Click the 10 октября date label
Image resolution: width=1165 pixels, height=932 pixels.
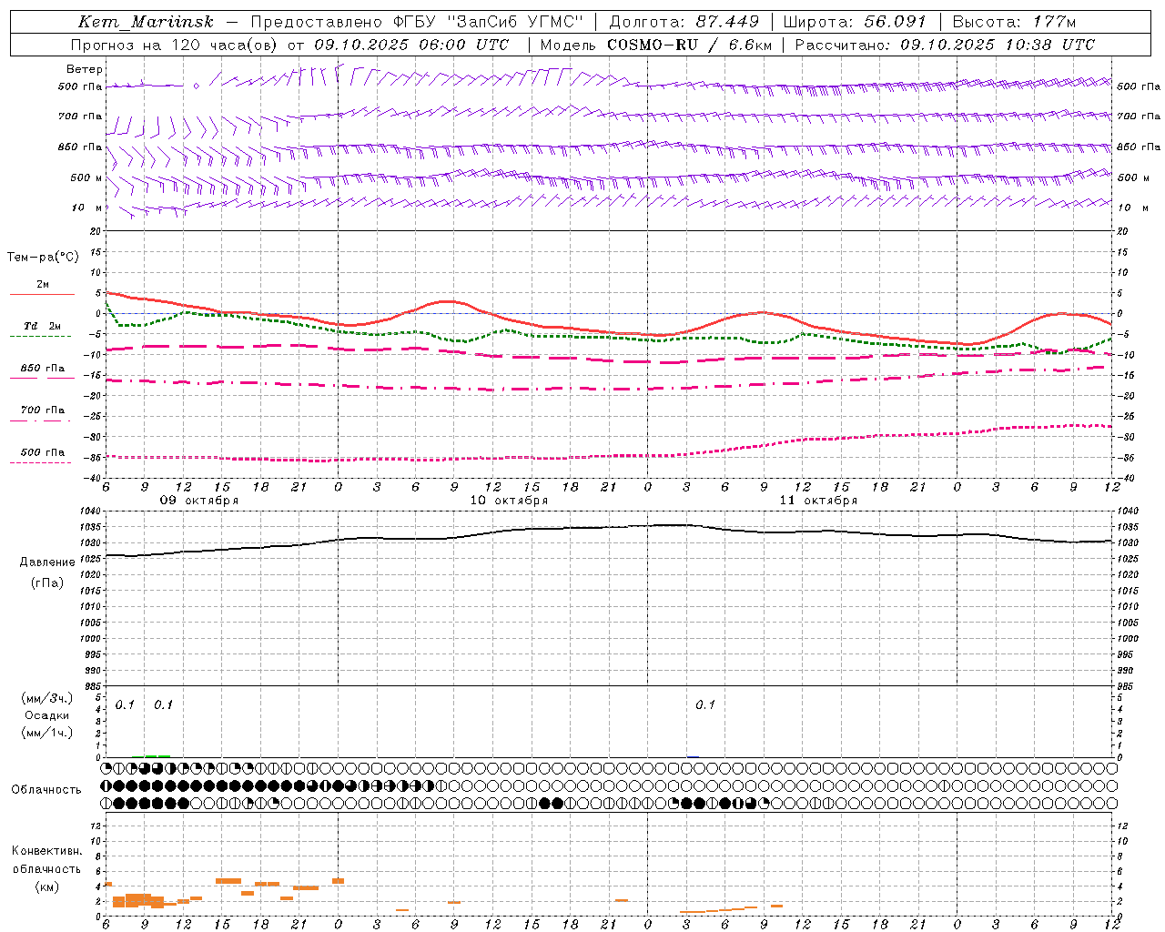(x=509, y=501)
